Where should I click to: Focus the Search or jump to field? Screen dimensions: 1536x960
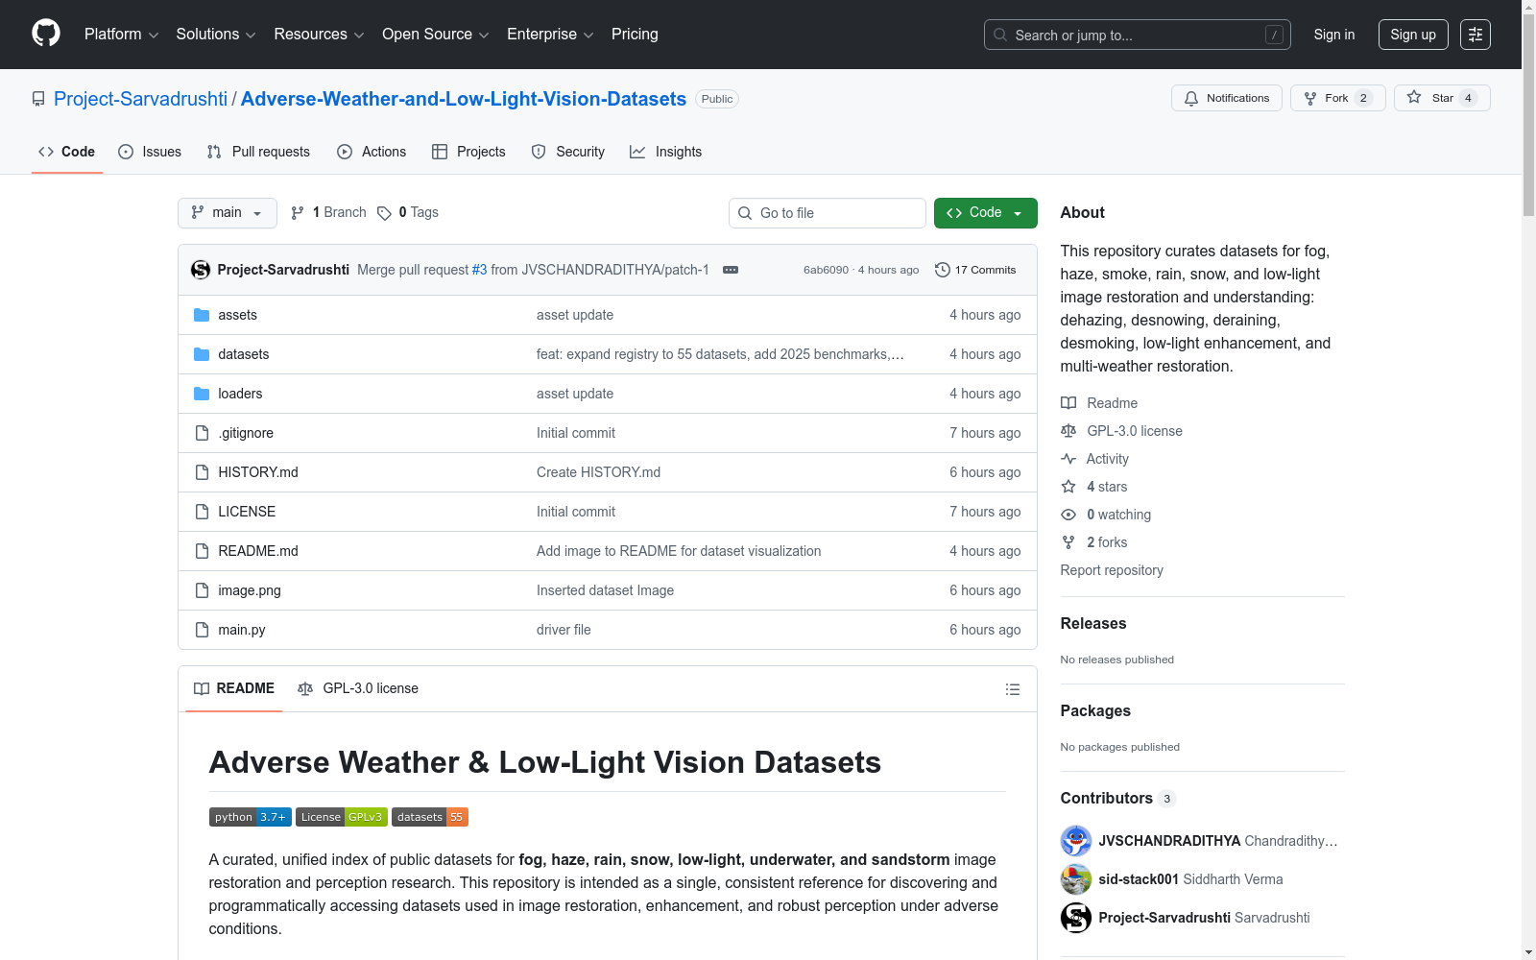[x=1138, y=35]
